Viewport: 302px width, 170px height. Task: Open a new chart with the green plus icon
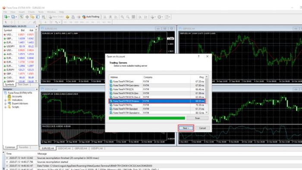[x=6, y=17]
